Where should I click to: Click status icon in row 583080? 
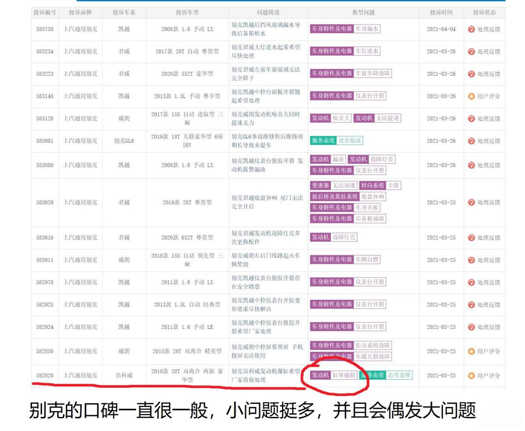(x=471, y=165)
